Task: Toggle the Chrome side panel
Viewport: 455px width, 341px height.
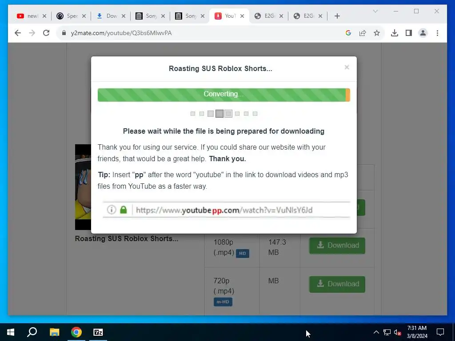Action: pyautogui.click(x=409, y=33)
